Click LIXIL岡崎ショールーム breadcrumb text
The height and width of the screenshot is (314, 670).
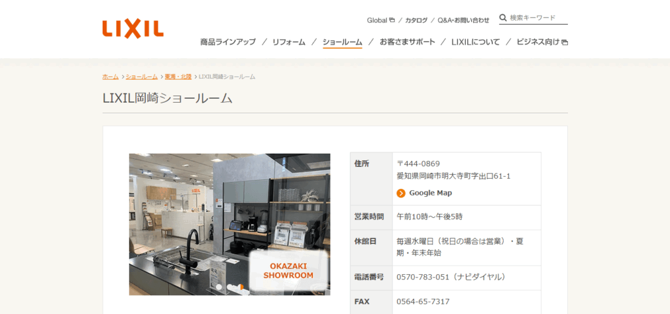click(x=227, y=77)
